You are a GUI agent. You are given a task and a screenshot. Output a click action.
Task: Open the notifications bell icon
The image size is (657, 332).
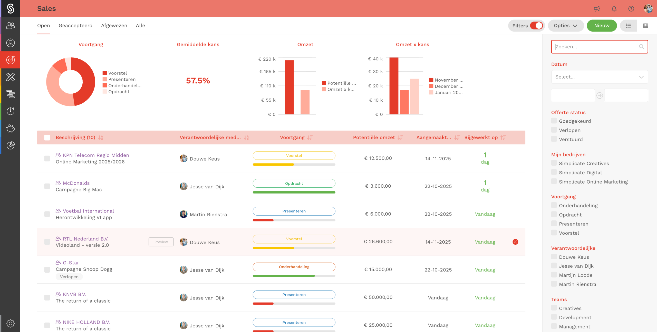tap(614, 9)
